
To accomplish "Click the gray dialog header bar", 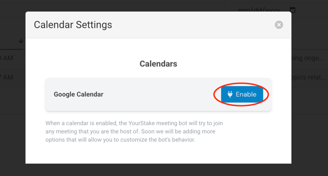I will click(x=158, y=25).
